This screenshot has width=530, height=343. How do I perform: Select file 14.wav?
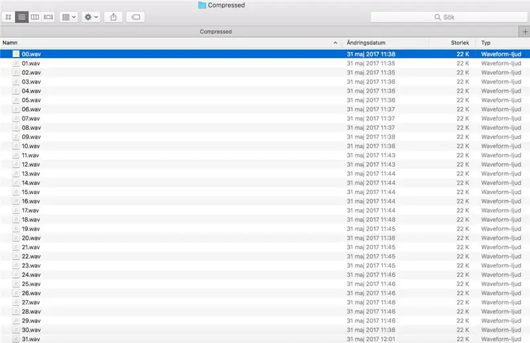click(x=265, y=183)
